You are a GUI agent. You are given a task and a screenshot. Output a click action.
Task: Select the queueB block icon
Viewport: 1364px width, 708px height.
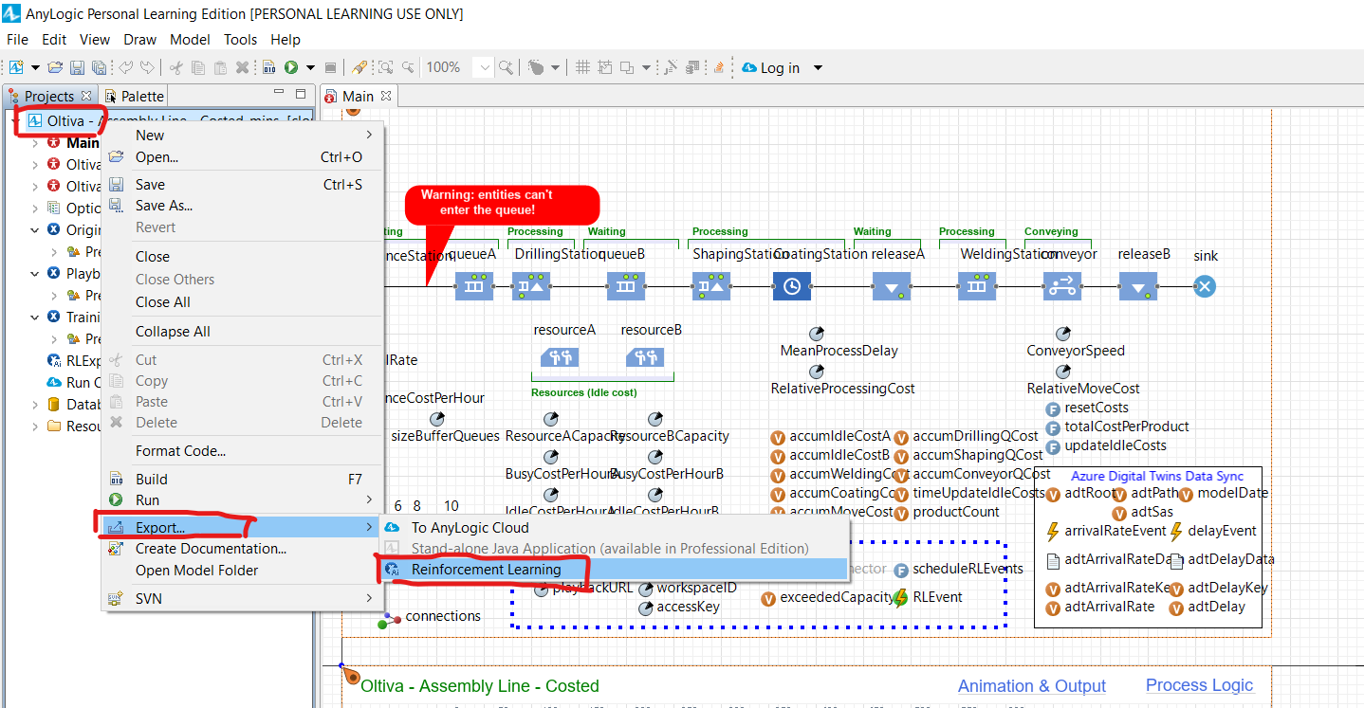click(626, 286)
